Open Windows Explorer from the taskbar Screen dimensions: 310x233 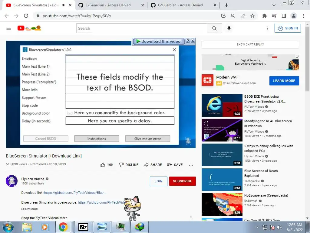coord(27,227)
